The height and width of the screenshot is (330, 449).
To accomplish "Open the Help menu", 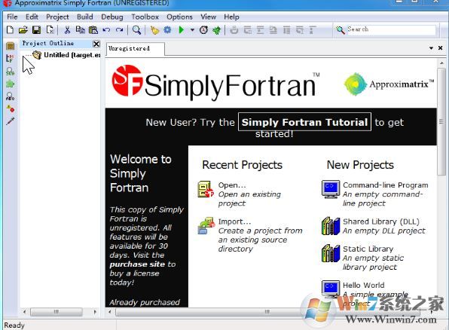I will (x=231, y=17).
